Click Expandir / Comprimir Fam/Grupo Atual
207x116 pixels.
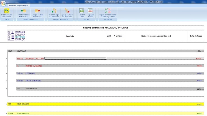pyautogui.click(x=107, y=11)
